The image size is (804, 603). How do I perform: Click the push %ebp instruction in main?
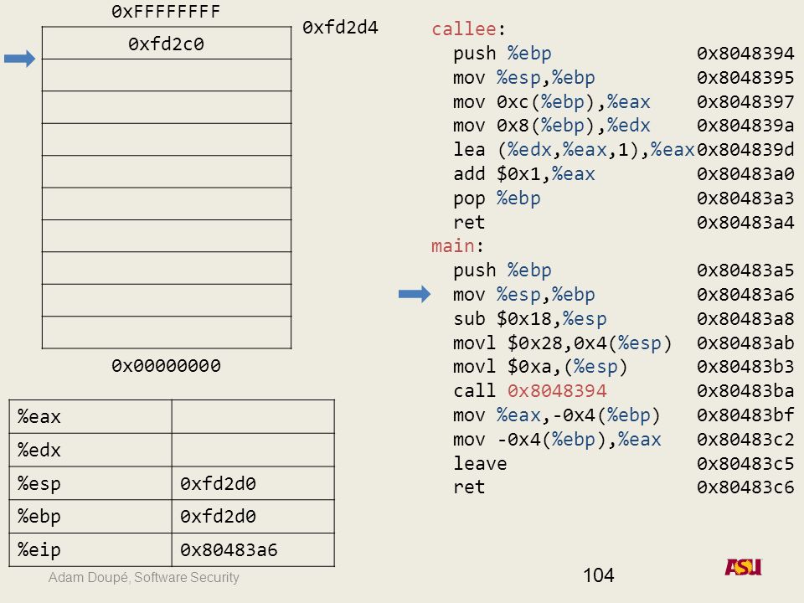(x=502, y=271)
